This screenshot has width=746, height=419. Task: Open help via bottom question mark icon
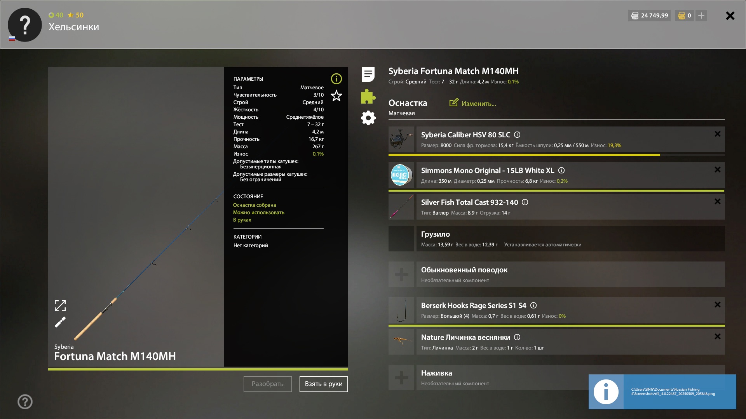coord(25,402)
